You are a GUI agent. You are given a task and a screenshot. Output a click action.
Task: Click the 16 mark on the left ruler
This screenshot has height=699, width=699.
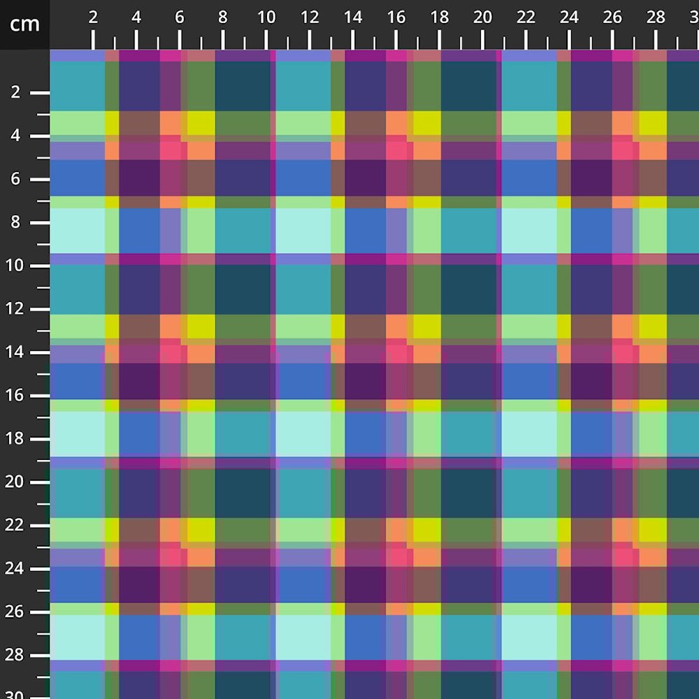tap(17, 396)
